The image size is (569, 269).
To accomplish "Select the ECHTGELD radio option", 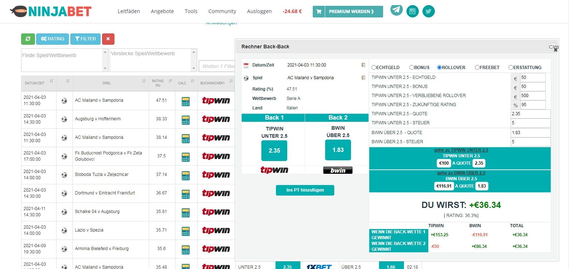I will pyautogui.click(x=374, y=68).
